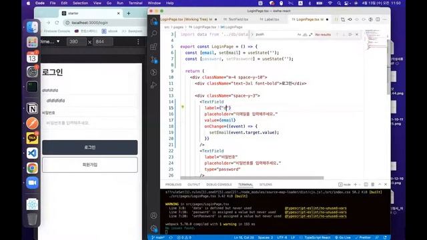Select the TERMINAL panel tab
The image size is (427, 240).
point(246,185)
